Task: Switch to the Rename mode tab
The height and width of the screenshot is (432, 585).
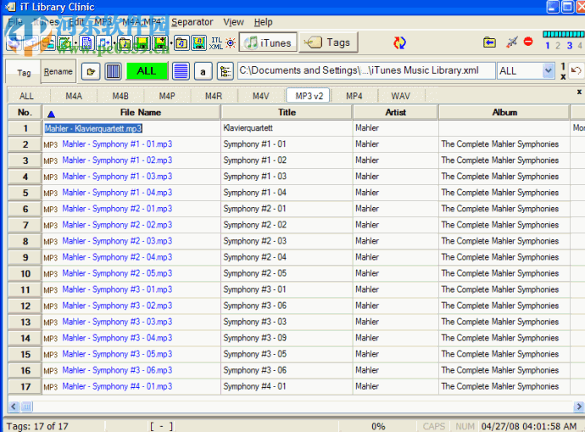Action: click(x=58, y=72)
